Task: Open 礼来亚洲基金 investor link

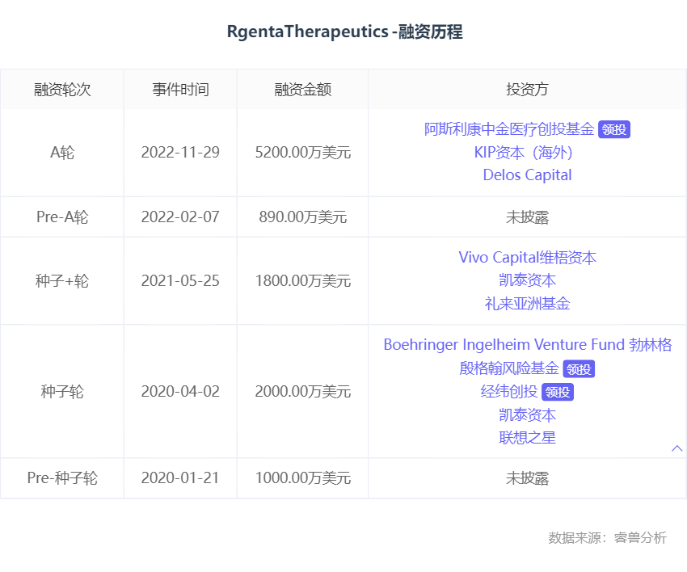Action: [x=527, y=304]
